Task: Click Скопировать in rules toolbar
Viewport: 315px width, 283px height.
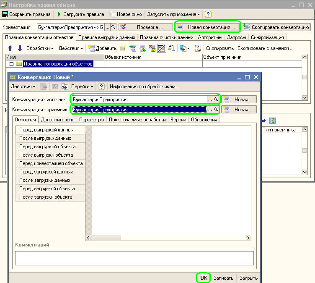Action: [220, 48]
